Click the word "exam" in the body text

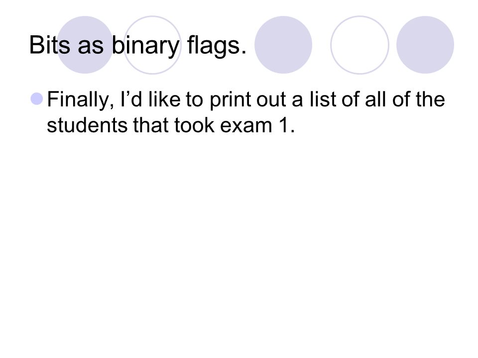click(246, 126)
